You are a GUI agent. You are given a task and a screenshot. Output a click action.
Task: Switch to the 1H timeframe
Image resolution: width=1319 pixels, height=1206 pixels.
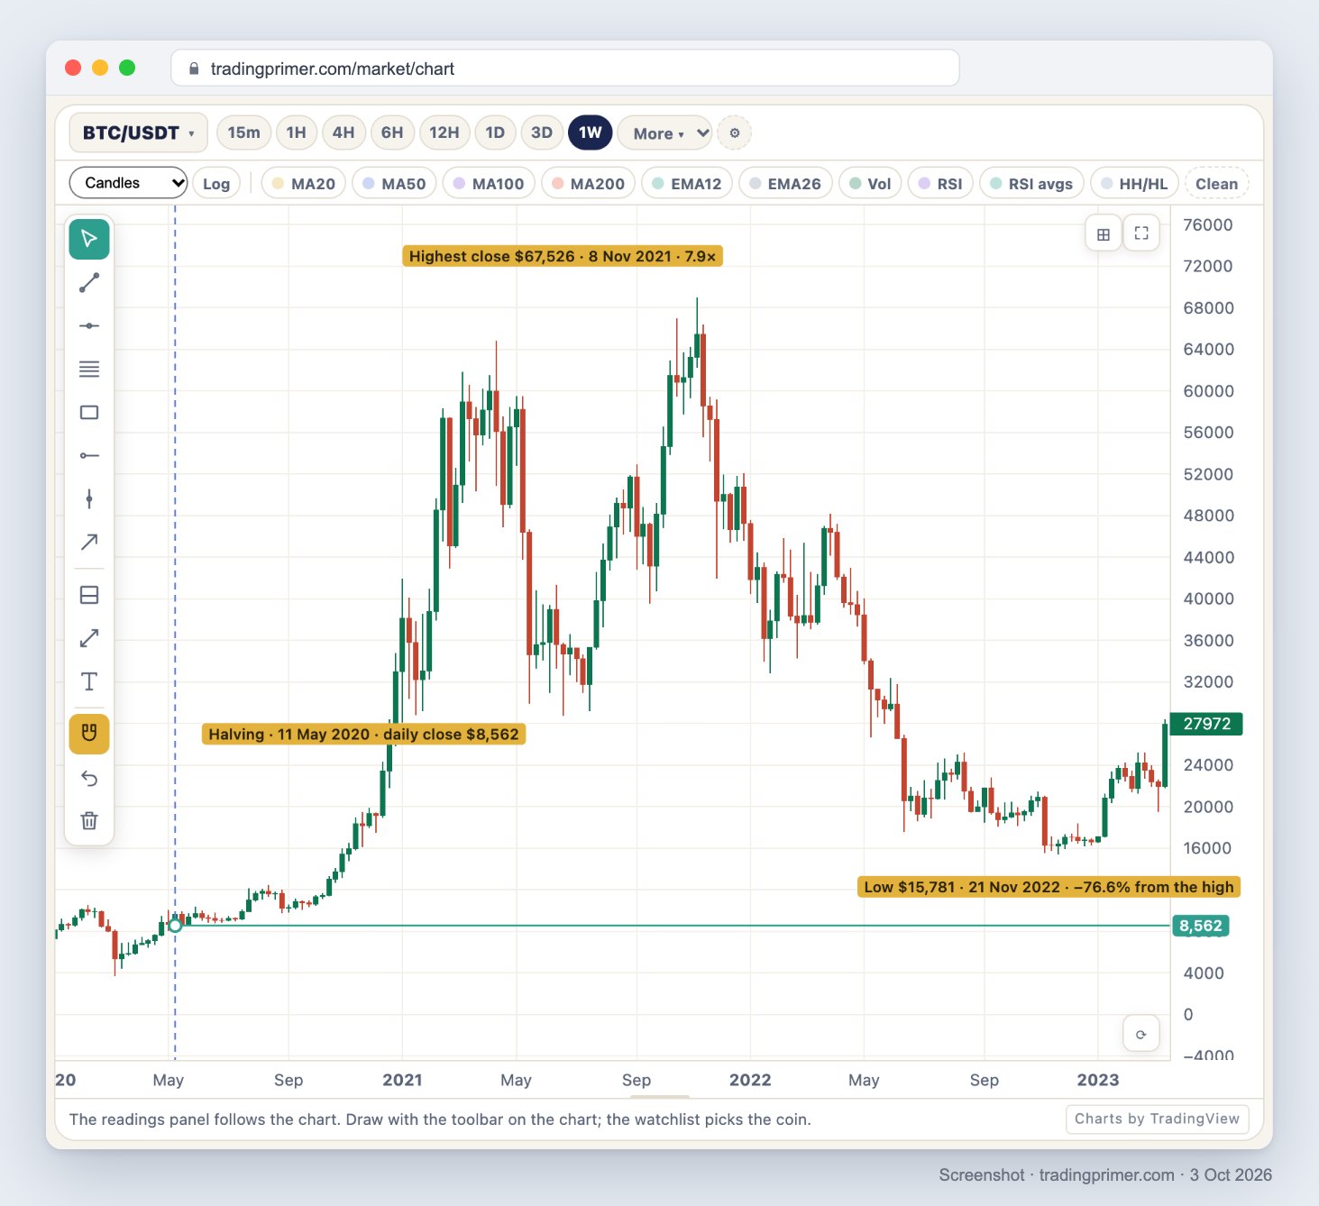tap(296, 132)
